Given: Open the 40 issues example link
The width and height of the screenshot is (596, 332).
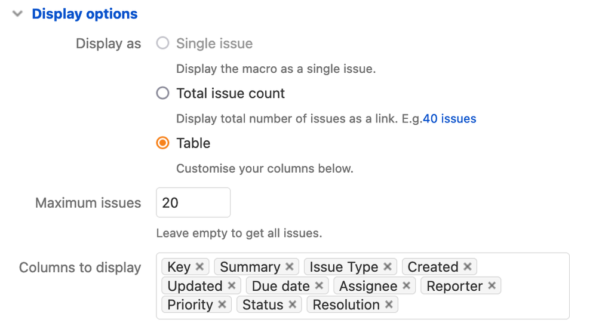Looking at the screenshot, I should [450, 119].
